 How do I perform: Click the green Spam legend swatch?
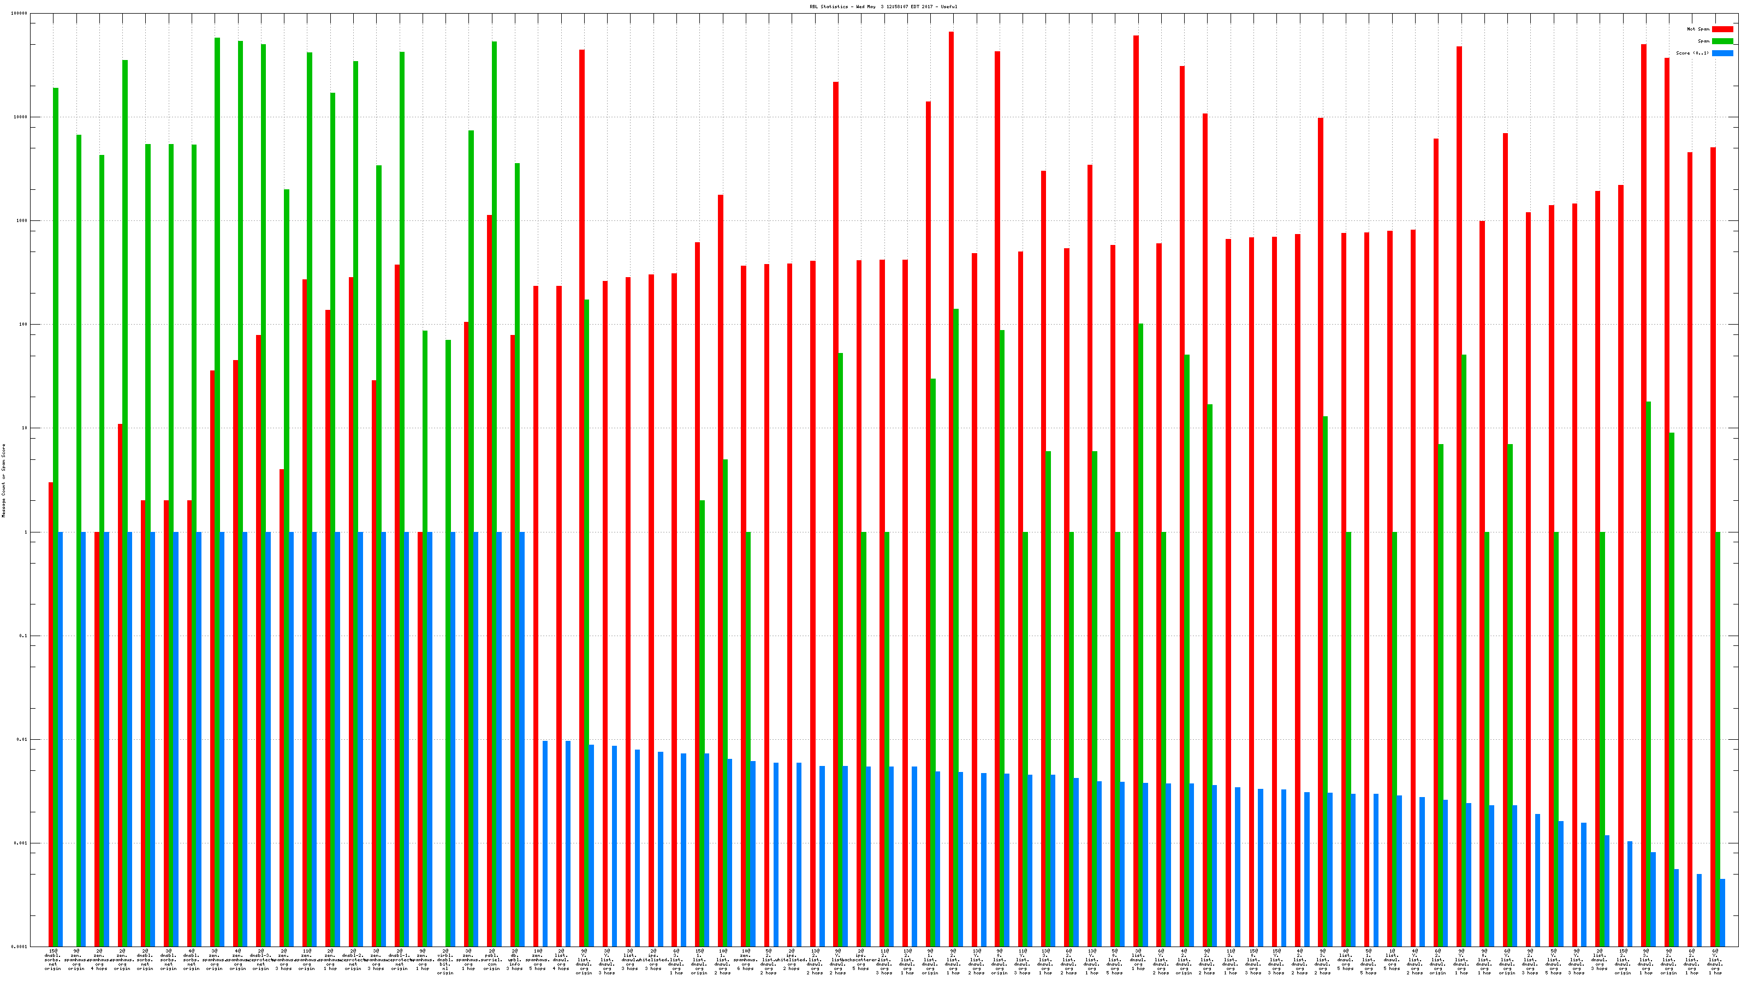coord(1722,41)
